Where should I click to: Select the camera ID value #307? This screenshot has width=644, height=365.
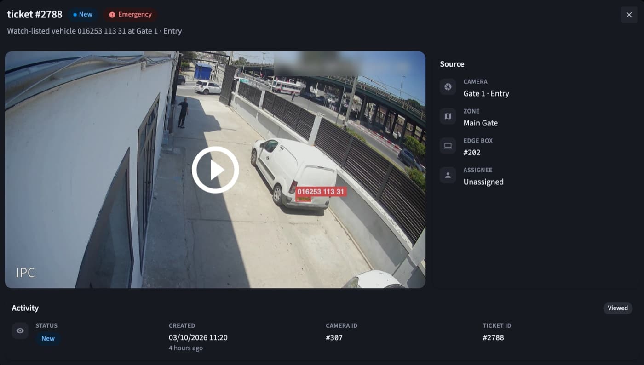click(334, 337)
